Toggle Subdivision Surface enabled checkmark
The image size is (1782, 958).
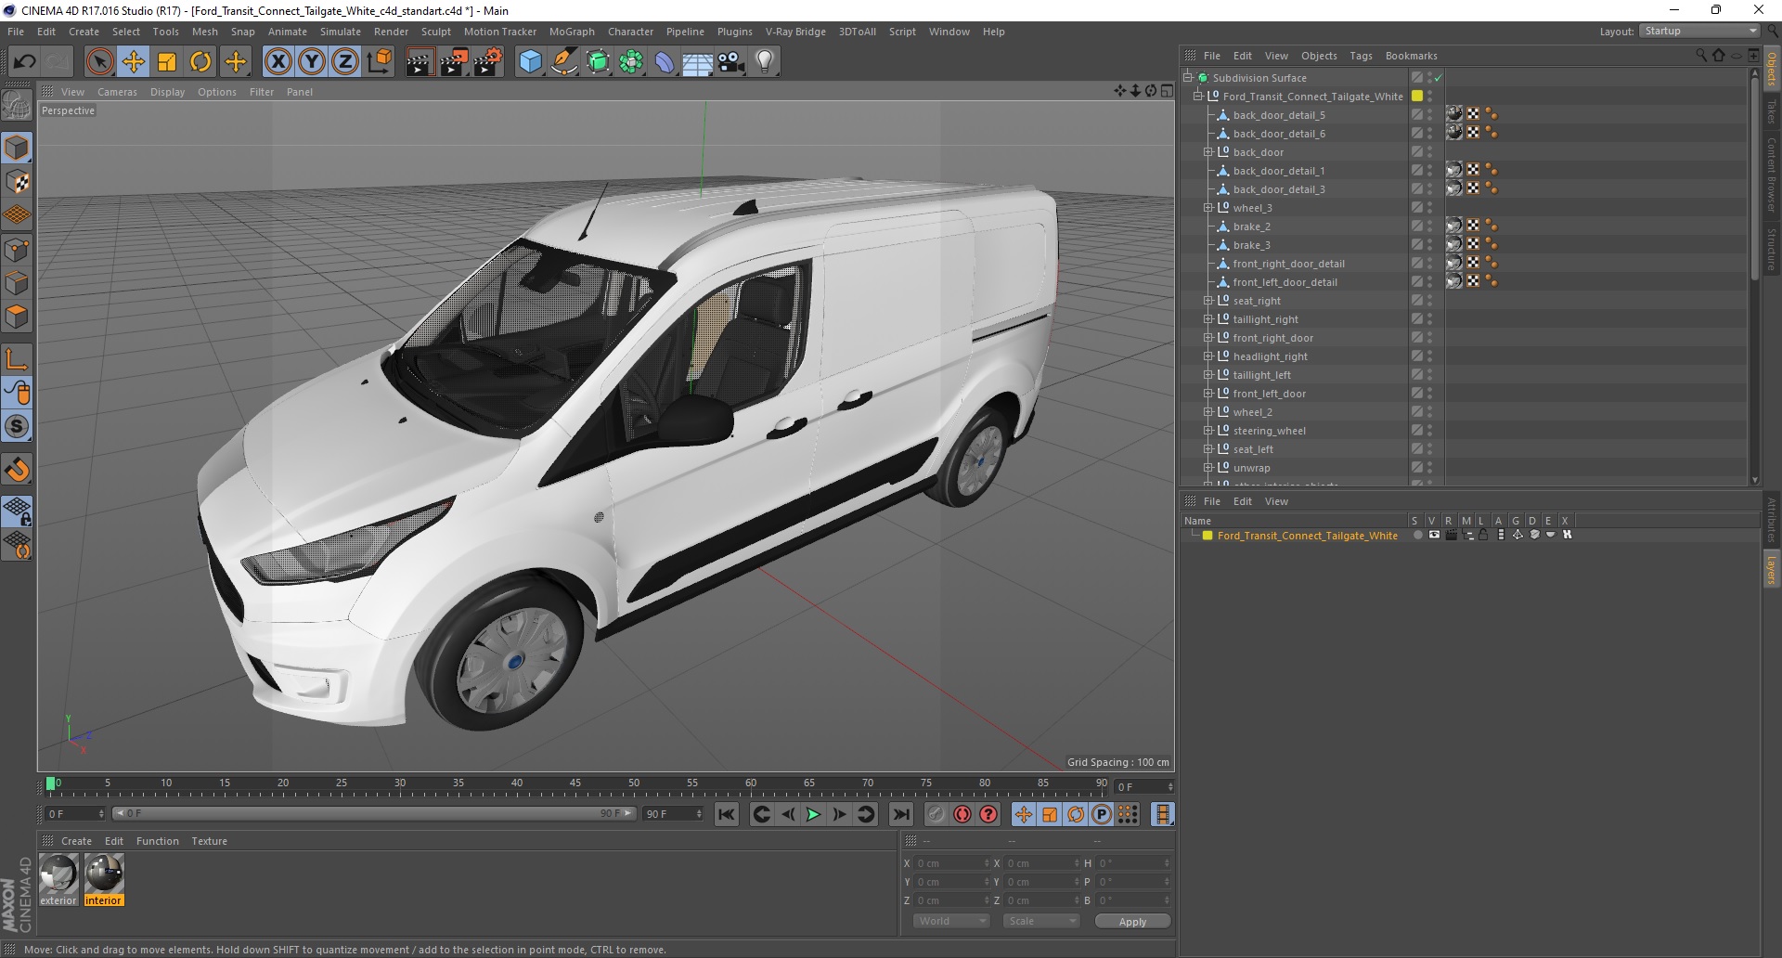click(x=1439, y=78)
